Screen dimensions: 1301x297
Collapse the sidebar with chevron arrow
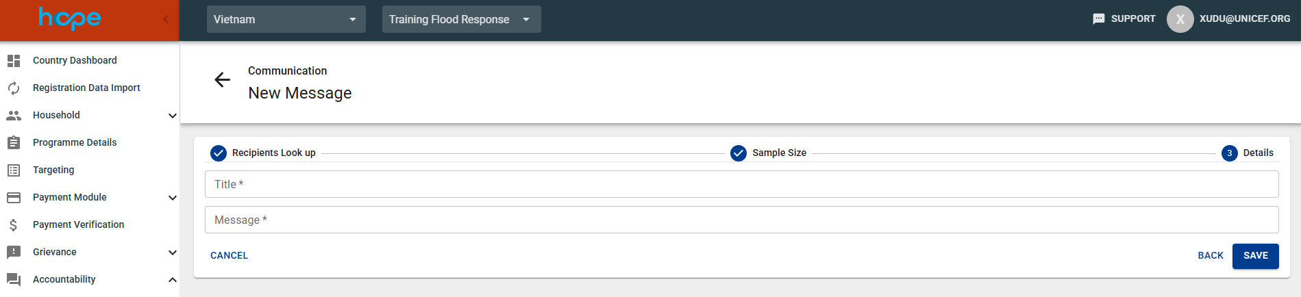tap(166, 20)
